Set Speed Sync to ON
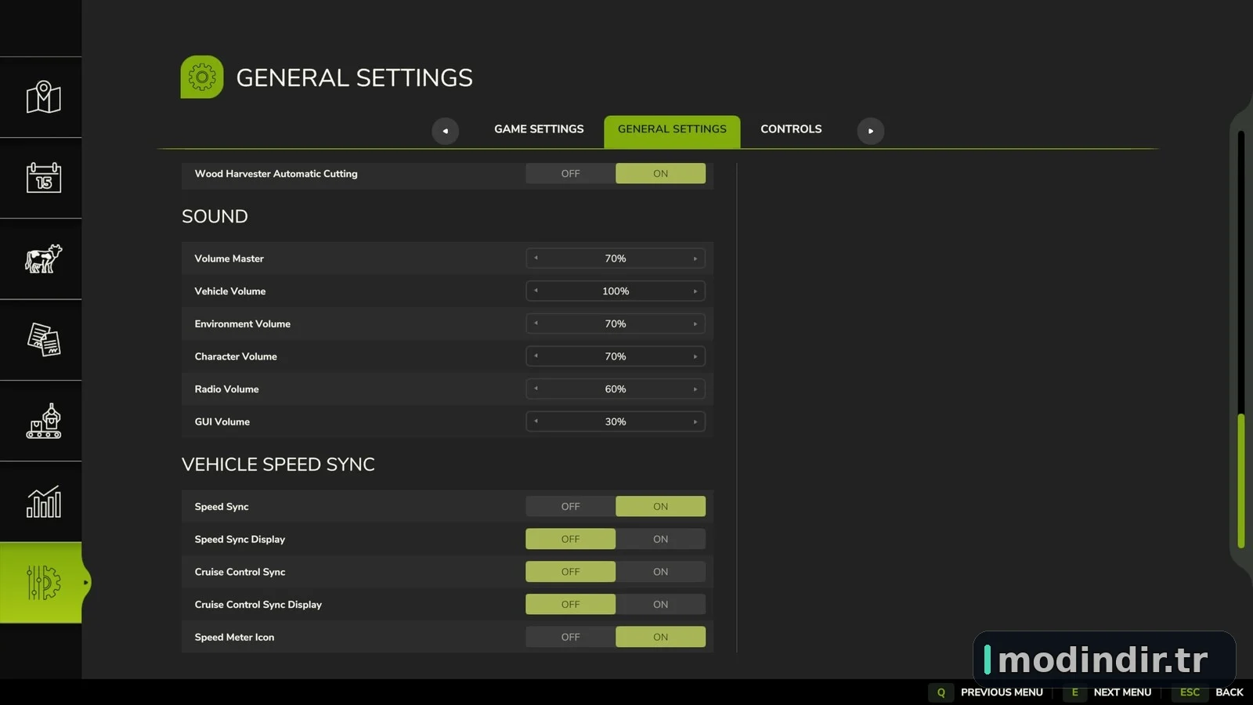 pyautogui.click(x=660, y=507)
